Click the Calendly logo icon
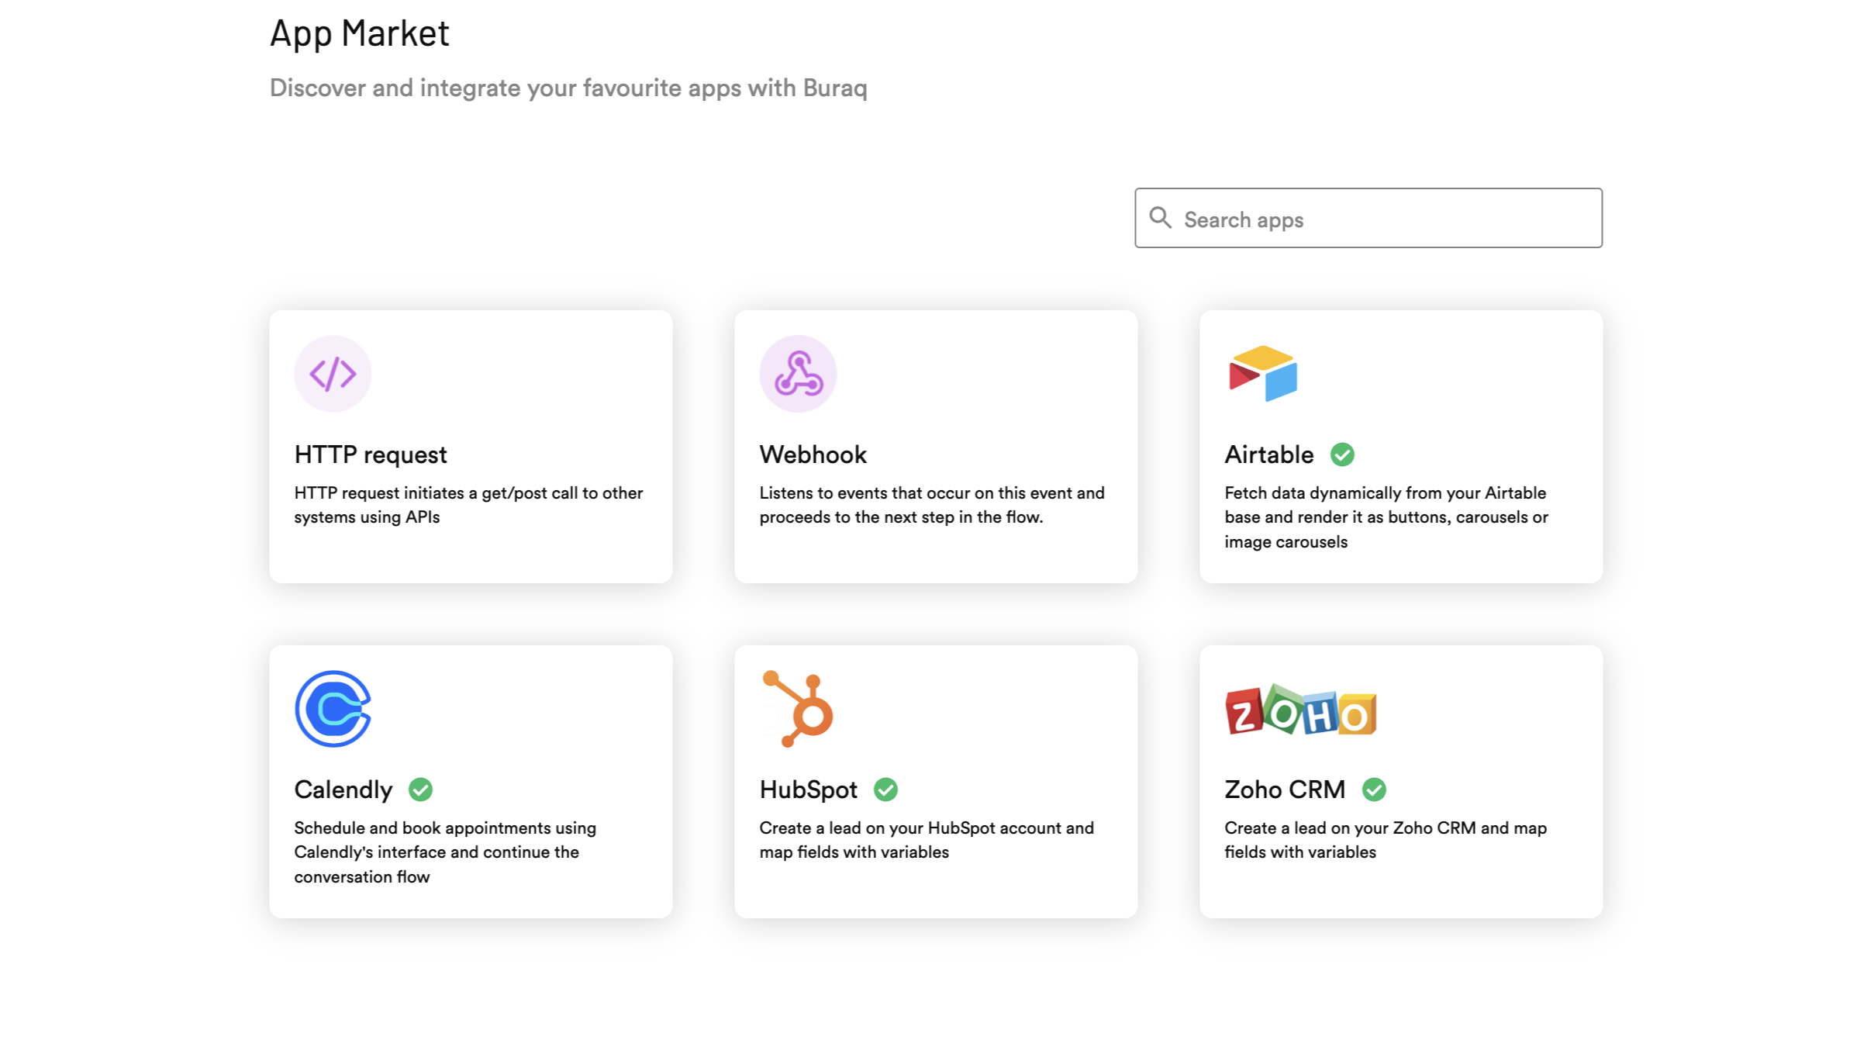 (x=333, y=709)
